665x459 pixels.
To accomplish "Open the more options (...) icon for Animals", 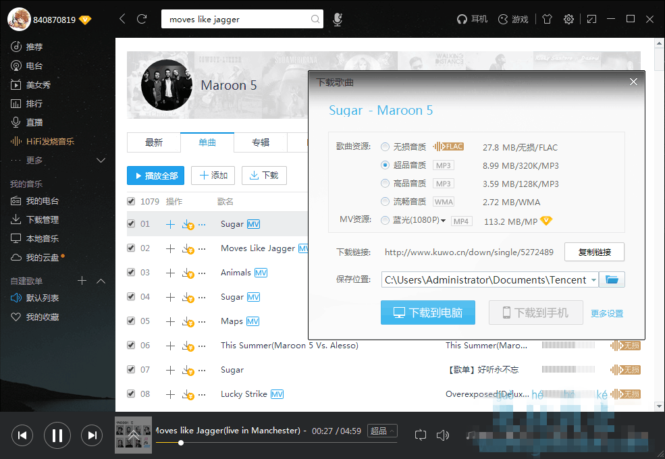I will (x=201, y=272).
